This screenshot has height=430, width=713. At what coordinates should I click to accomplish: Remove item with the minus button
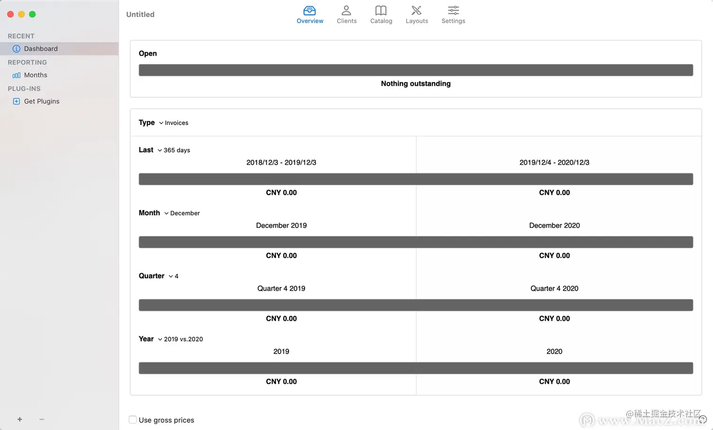tap(41, 419)
